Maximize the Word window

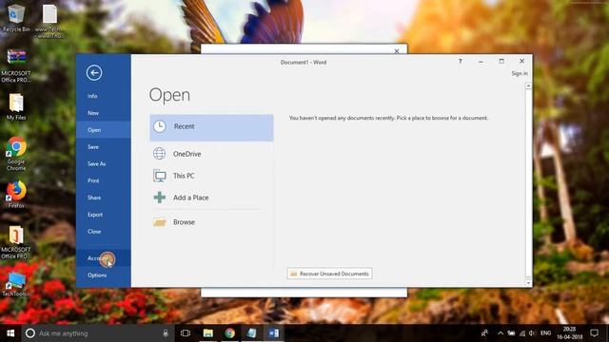tap(501, 61)
